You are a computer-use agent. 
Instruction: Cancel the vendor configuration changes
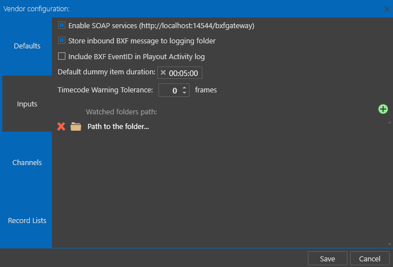[x=370, y=259]
